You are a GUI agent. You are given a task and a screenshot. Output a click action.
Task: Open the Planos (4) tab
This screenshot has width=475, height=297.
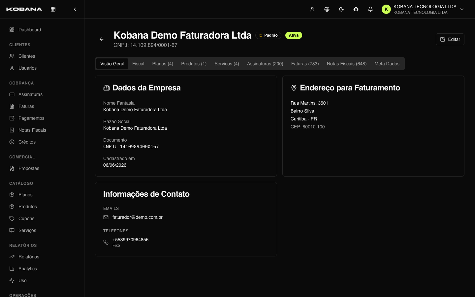(x=163, y=64)
